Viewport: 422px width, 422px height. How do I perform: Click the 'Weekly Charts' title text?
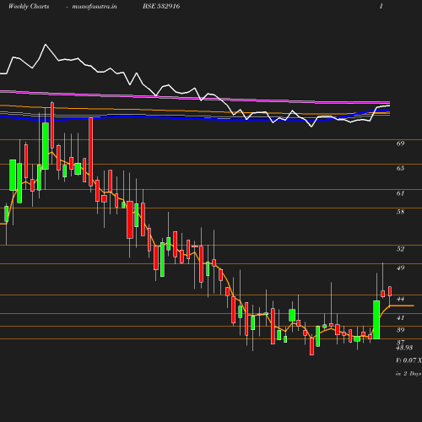point(29,6)
